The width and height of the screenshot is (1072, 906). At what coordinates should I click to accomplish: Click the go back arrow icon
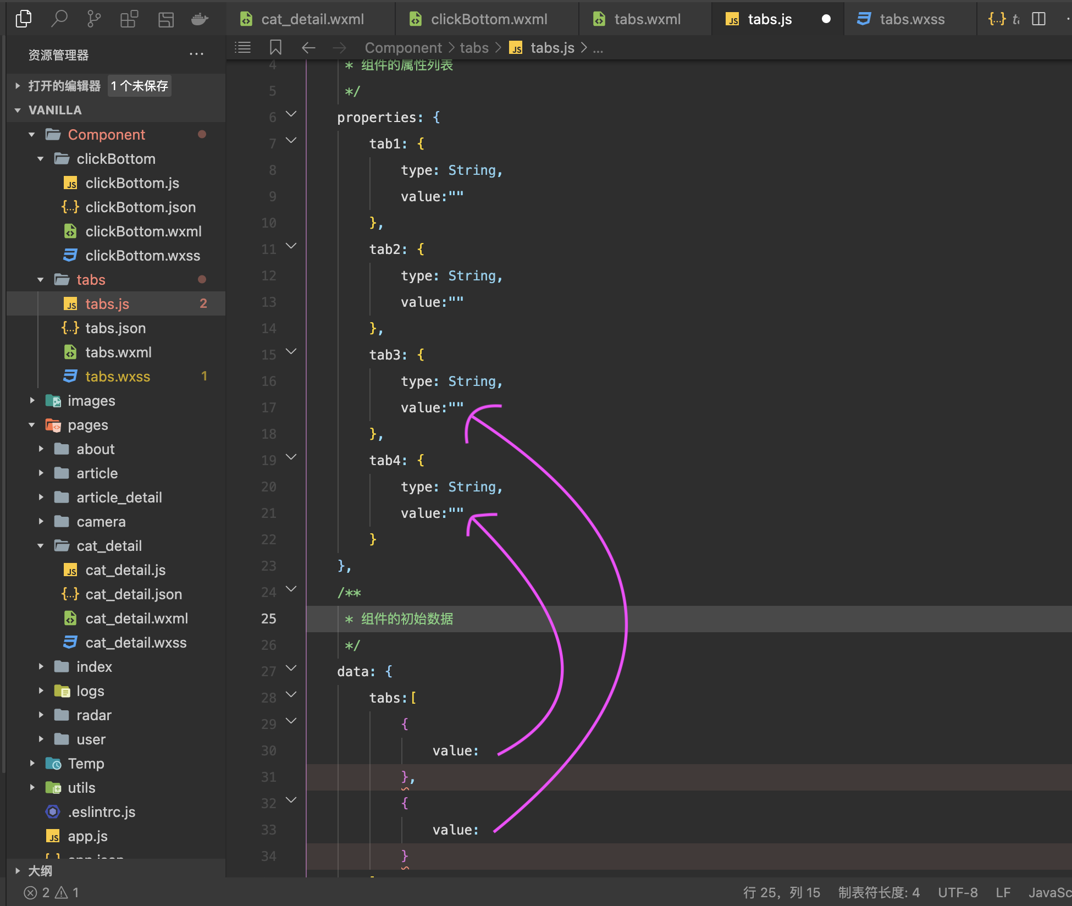click(308, 48)
